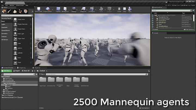Open the Content toolbar icon
This screenshot has width=196, height=110.
58,9
